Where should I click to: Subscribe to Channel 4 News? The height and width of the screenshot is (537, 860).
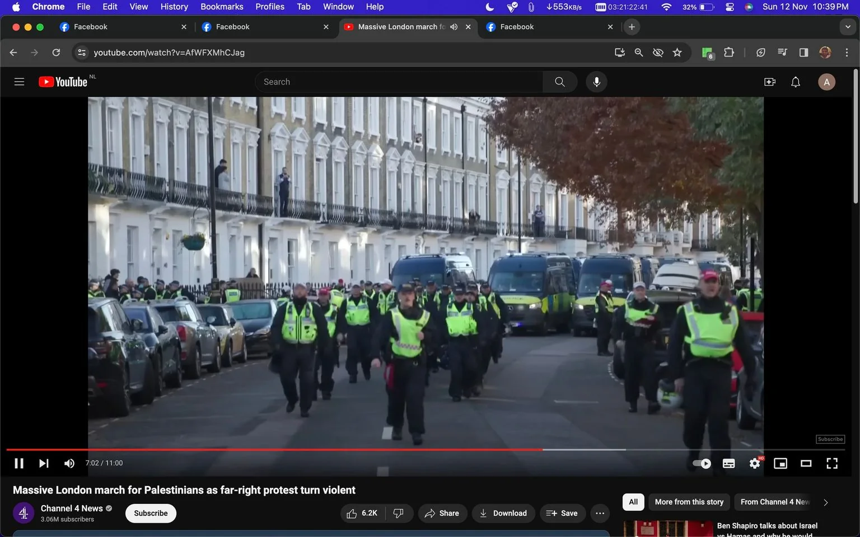(x=151, y=513)
